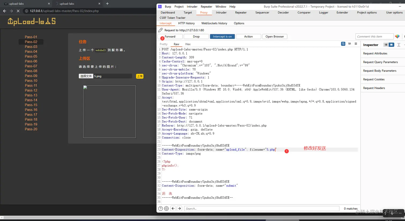405x221 pixels.
Task: Stop page loading with the X button
Action: (18, 11)
